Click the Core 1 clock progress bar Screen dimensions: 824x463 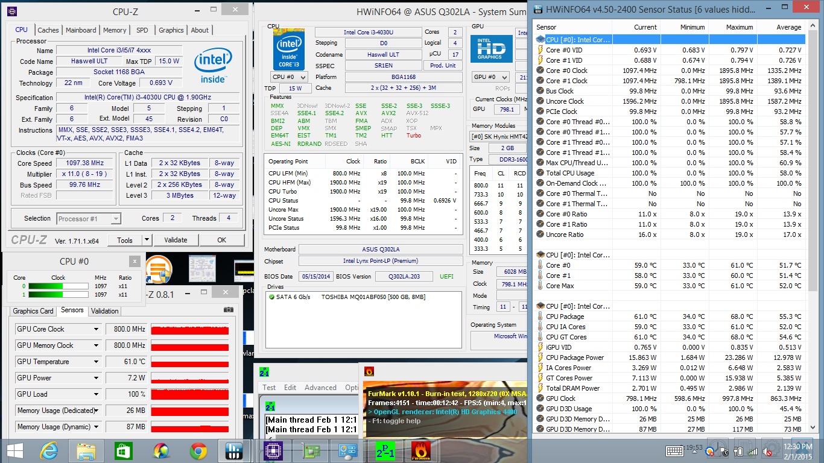pos(59,295)
